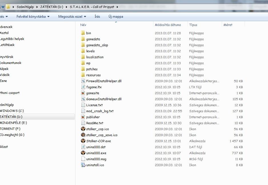This screenshot has width=268, height=185.
Task: Go to JÁTÉKTÁR (D:) in the address bar
Action: 52,7
